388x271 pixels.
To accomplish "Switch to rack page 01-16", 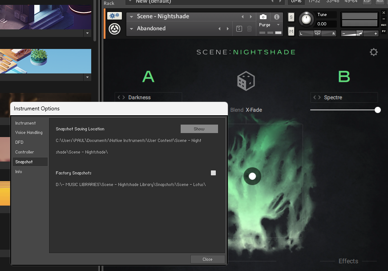I will (x=296, y=1).
